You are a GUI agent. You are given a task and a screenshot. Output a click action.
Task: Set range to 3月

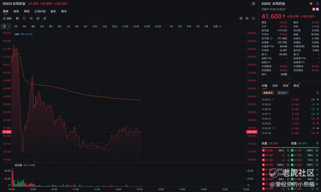coord(180,26)
